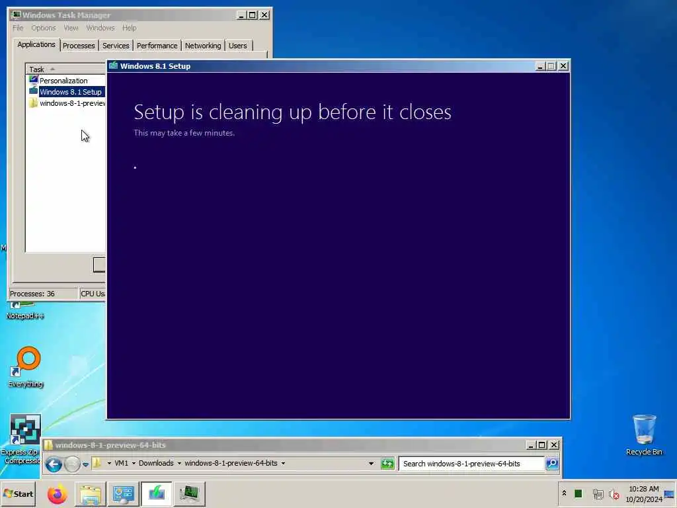Select the Windows 8.1 Setup task row
This screenshot has height=508, width=677.
click(67, 91)
